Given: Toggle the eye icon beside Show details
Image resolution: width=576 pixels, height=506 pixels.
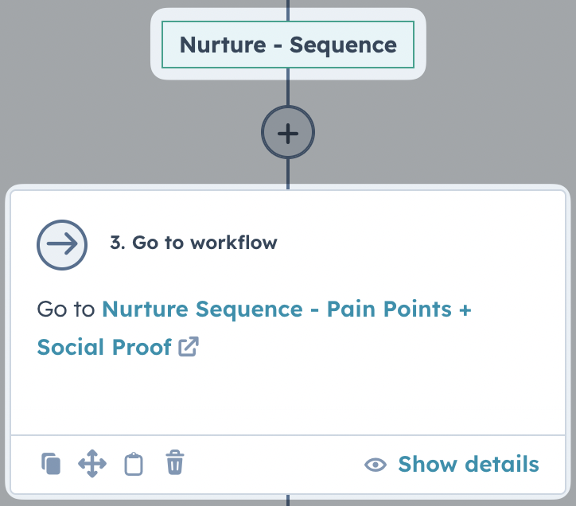Looking at the screenshot, I should click(376, 465).
